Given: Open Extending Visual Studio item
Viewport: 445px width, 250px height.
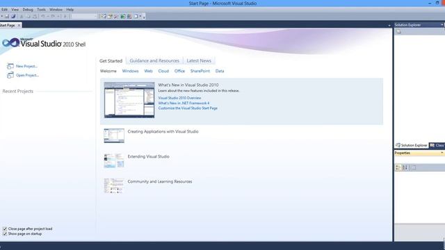Looking at the screenshot, I should (148, 156).
